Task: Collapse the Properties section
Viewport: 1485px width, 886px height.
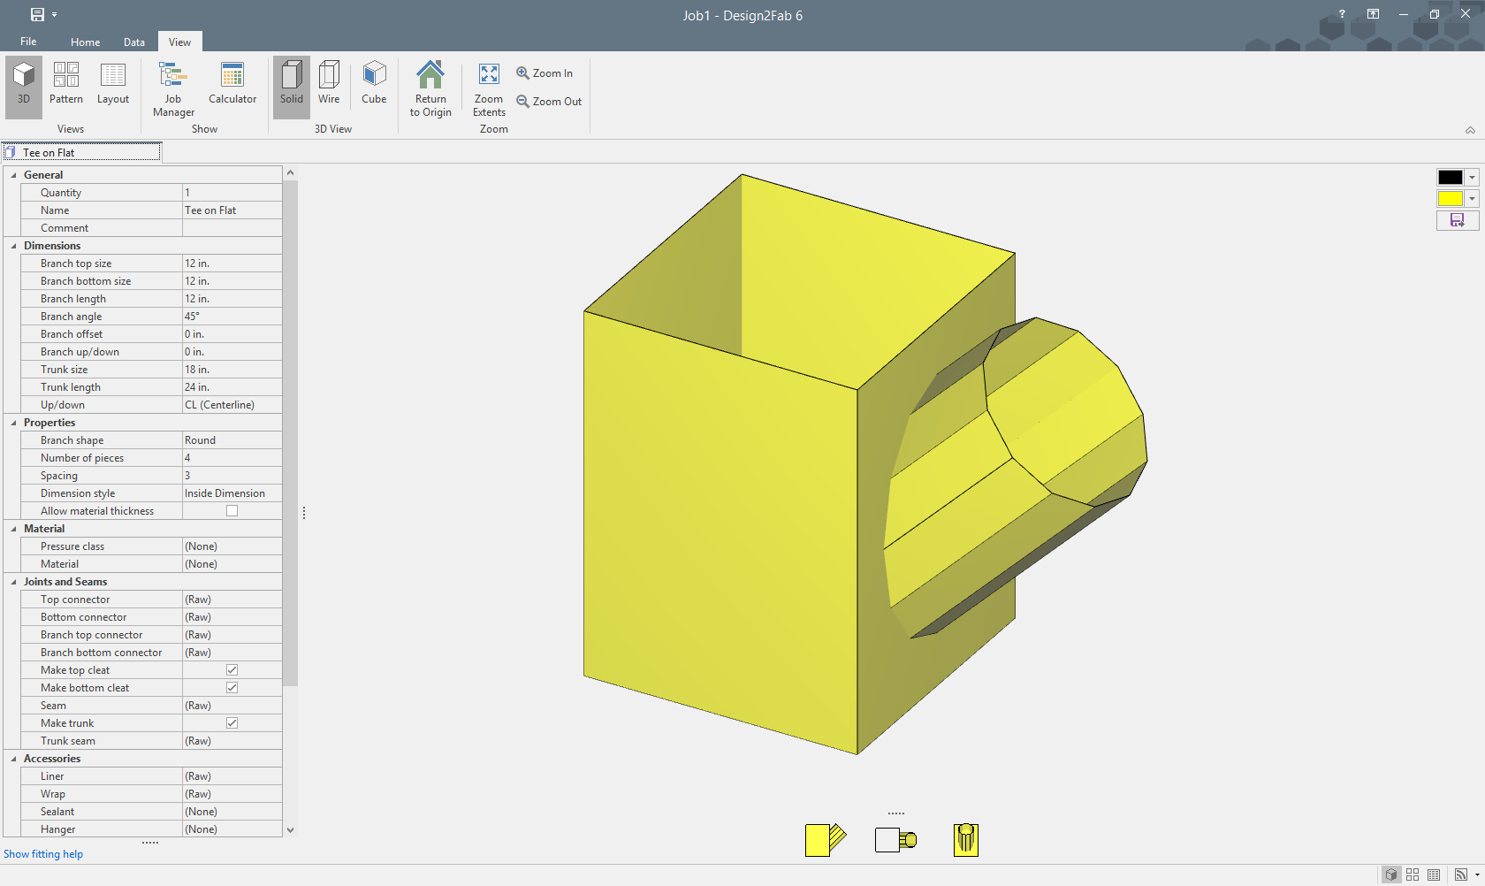Action: (x=13, y=423)
